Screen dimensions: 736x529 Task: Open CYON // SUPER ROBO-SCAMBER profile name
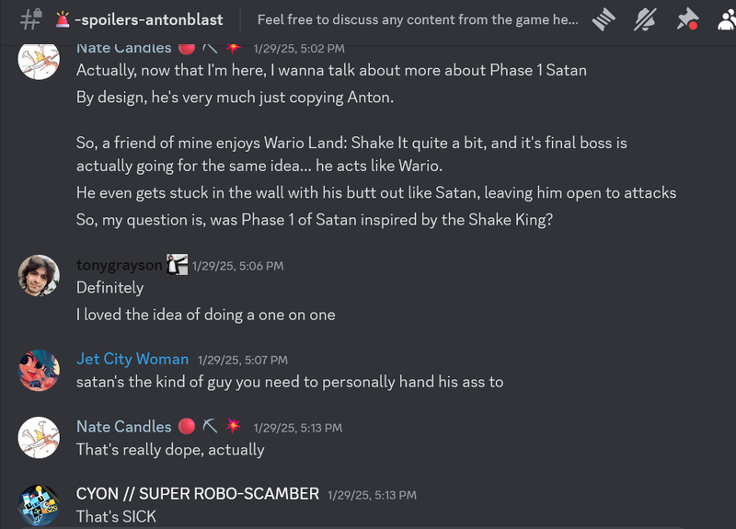point(198,494)
